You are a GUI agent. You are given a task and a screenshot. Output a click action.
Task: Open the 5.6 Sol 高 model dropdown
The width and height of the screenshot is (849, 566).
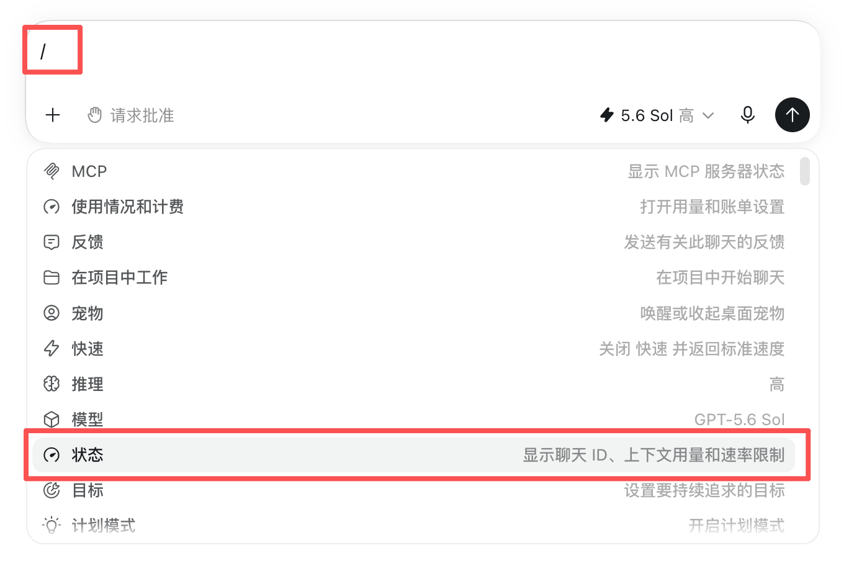pos(657,115)
